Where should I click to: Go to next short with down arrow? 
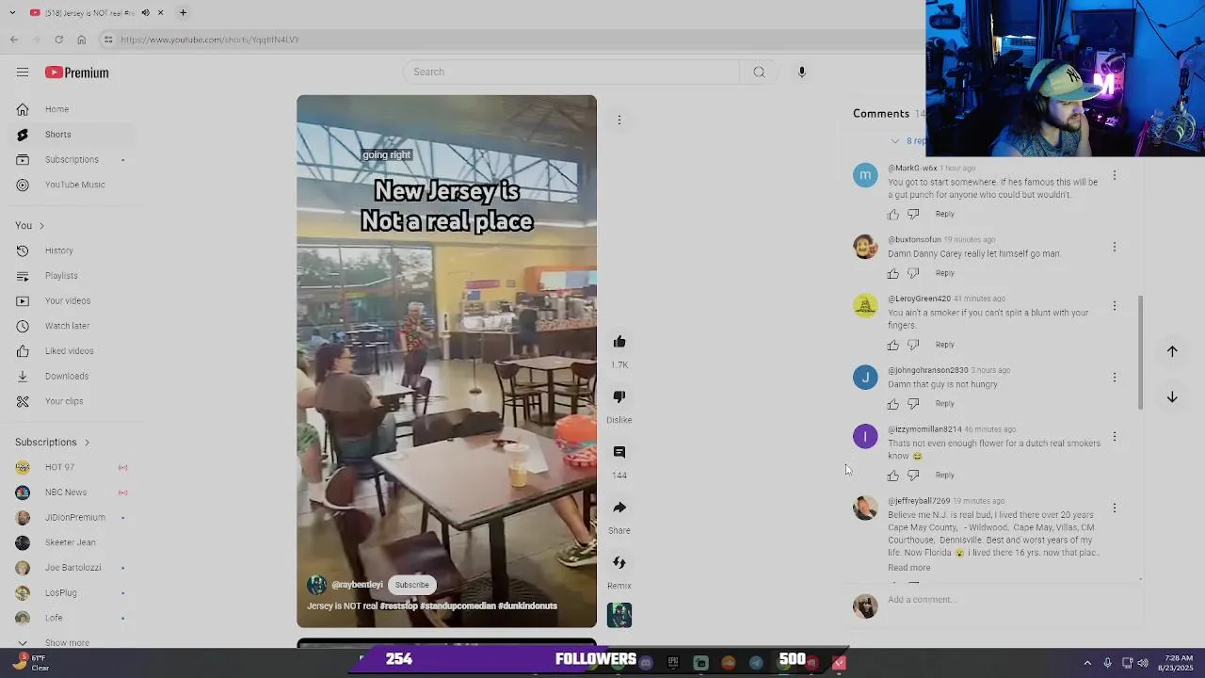[1172, 397]
